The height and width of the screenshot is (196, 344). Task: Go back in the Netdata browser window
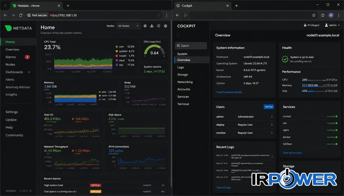tap(5, 15)
